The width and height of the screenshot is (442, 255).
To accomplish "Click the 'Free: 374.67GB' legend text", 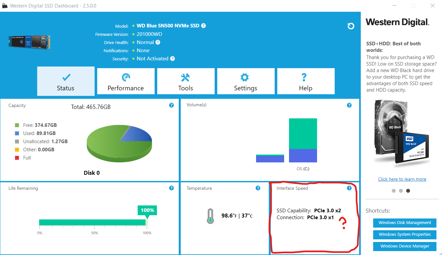I will pyautogui.click(x=40, y=125).
